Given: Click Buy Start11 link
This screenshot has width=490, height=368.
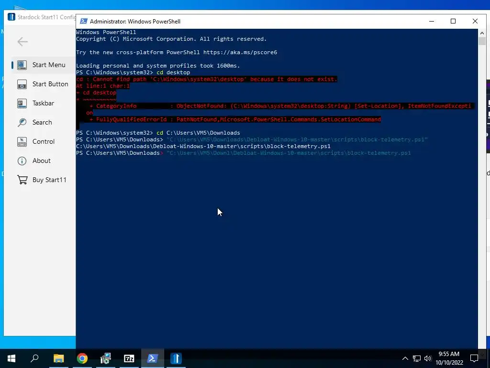Looking at the screenshot, I should 44,180.
